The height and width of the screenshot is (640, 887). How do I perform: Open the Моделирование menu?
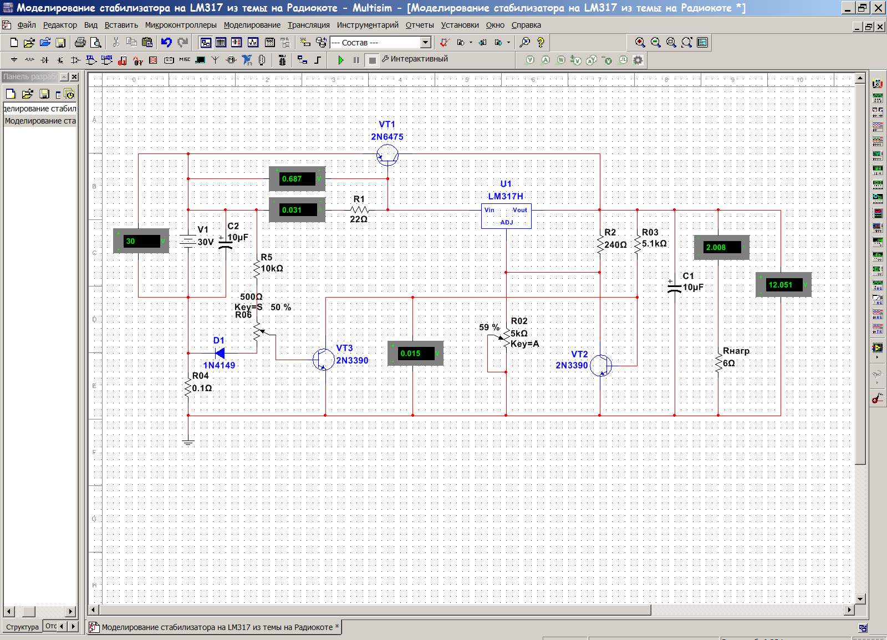(252, 25)
